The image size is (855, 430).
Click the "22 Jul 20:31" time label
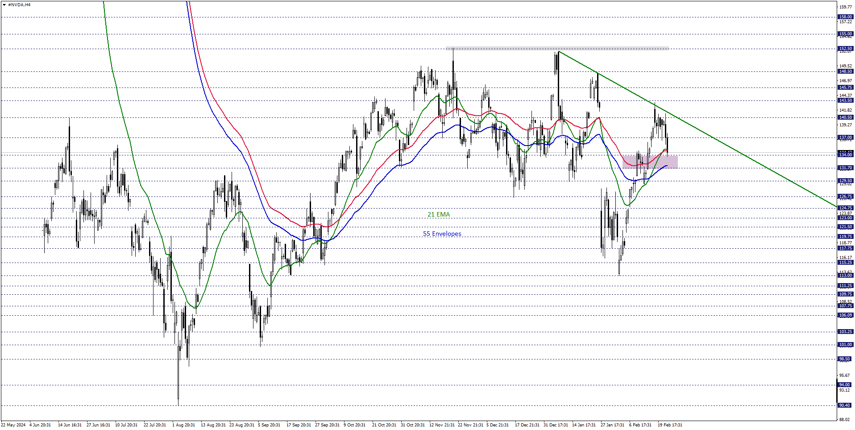tap(155, 425)
